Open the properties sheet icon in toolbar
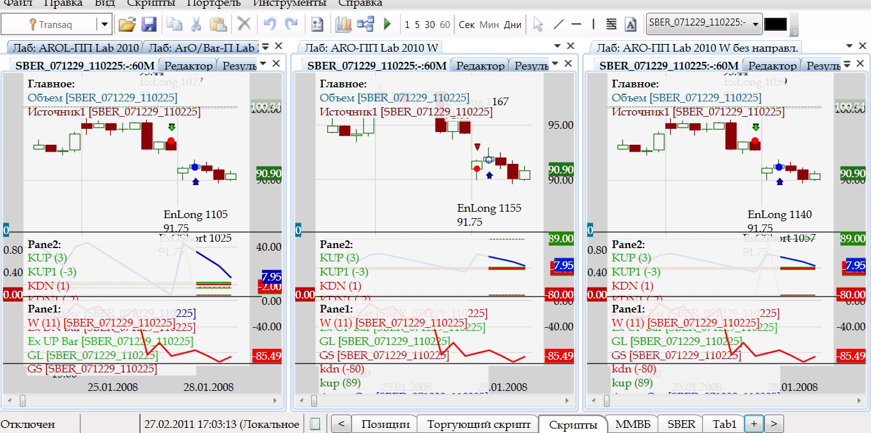 point(317,25)
